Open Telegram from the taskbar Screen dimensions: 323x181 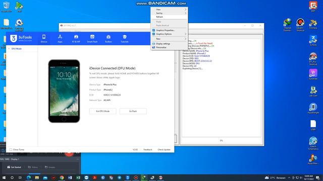pyautogui.click(x=119, y=177)
